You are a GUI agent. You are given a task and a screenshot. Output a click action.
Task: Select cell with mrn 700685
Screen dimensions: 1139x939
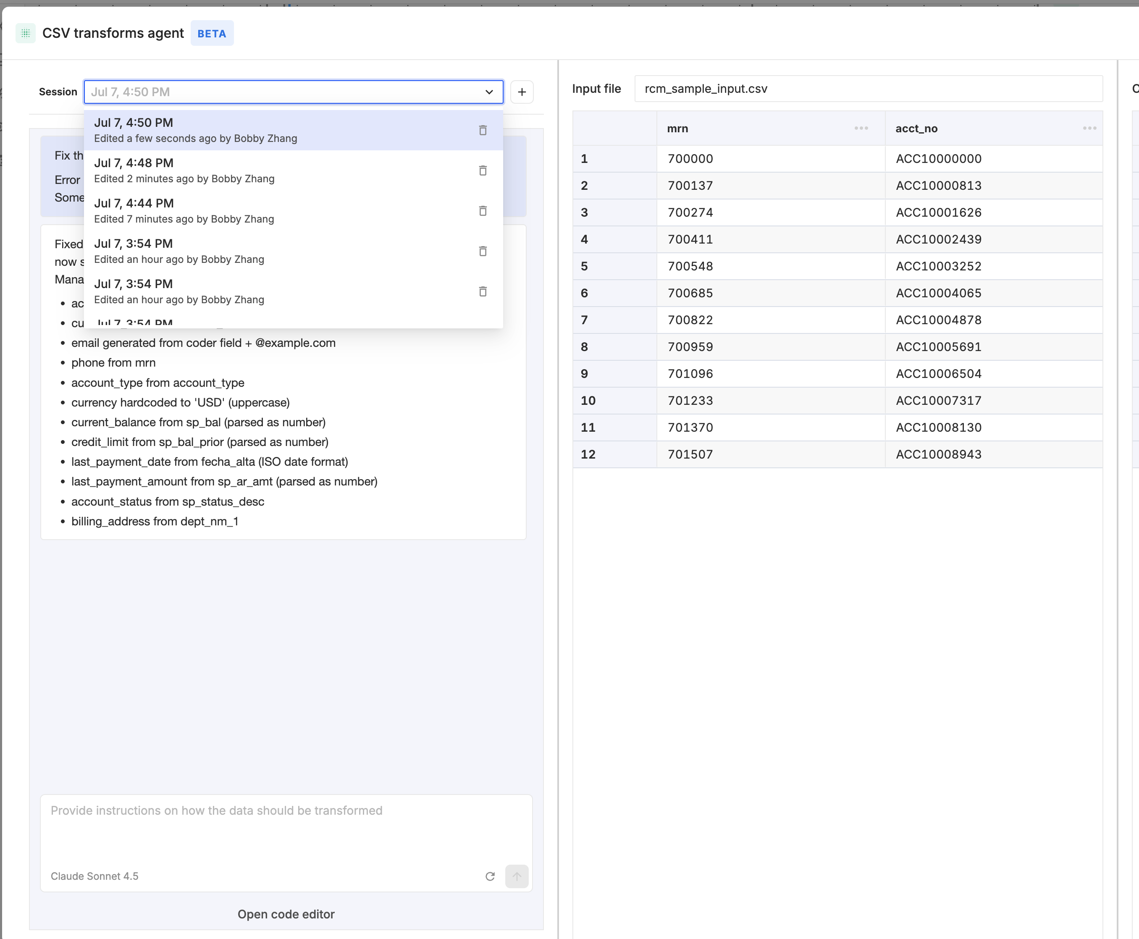click(771, 293)
